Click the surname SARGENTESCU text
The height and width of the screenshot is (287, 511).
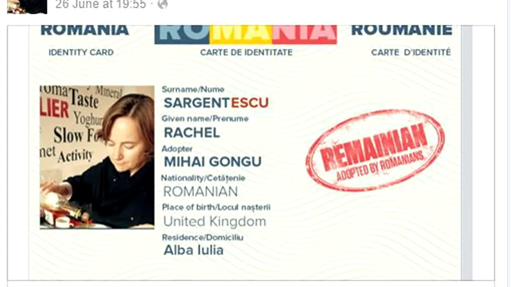coord(216,103)
